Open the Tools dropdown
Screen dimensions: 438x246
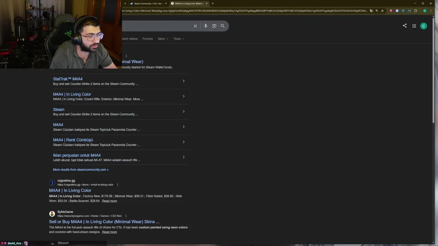(179, 39)
